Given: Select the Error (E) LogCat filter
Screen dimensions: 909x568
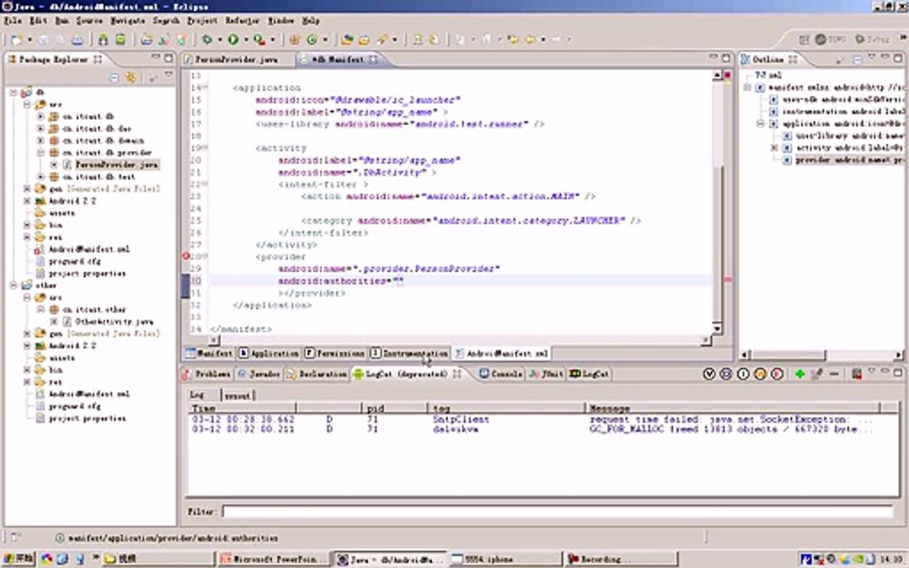Looking at the screenshot, I should pyautogui.click(x=777, y=374).
